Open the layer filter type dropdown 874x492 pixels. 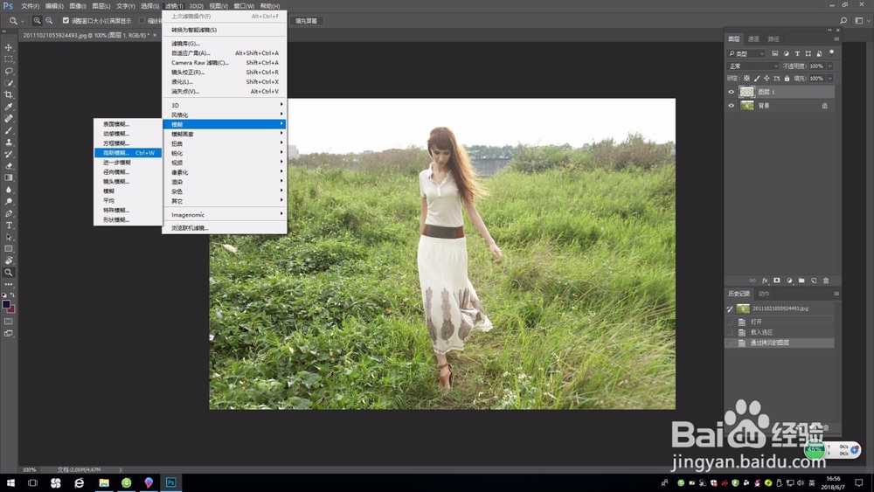(x=746, y=53)
